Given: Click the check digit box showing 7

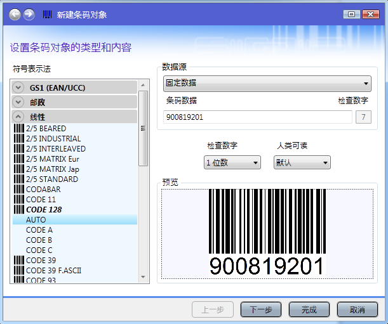Looking at the screenshot, I should pos(363,117).
